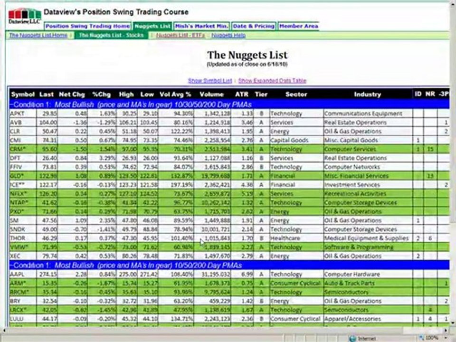
Task: Click the Show Expanded Data Table link
Action: [x=272, y=81]
